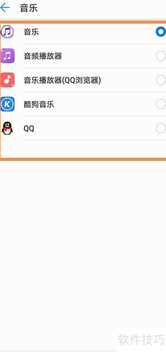Select the 音乐播放器(QQ浏览器) radio button

[x=161, y=80]
